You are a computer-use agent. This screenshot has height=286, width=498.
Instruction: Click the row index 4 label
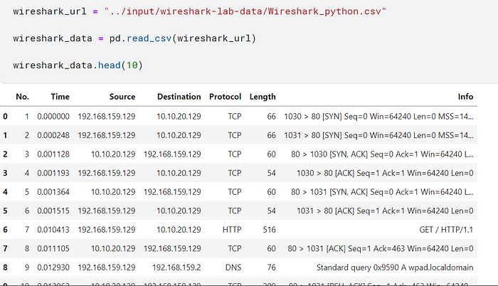[x=5, y=192]
